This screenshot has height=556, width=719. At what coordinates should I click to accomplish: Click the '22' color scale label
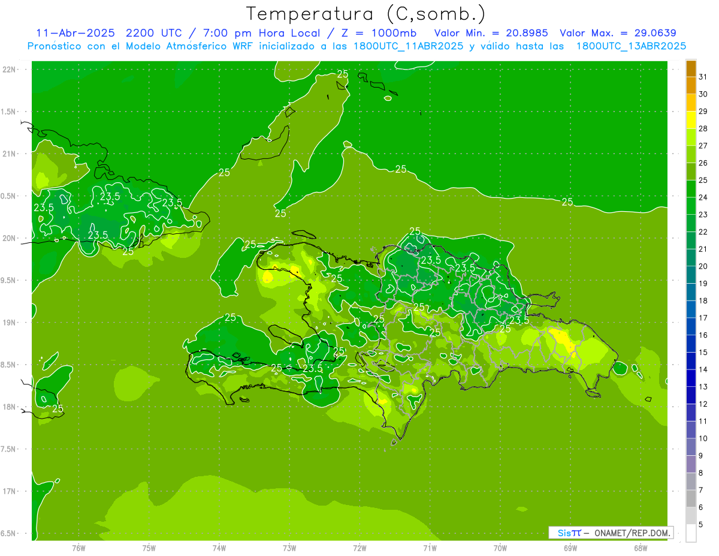703,232
